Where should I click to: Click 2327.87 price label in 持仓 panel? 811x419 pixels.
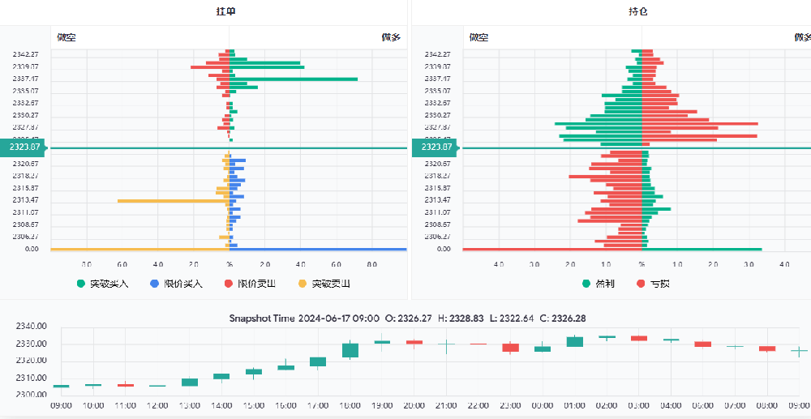438,127
